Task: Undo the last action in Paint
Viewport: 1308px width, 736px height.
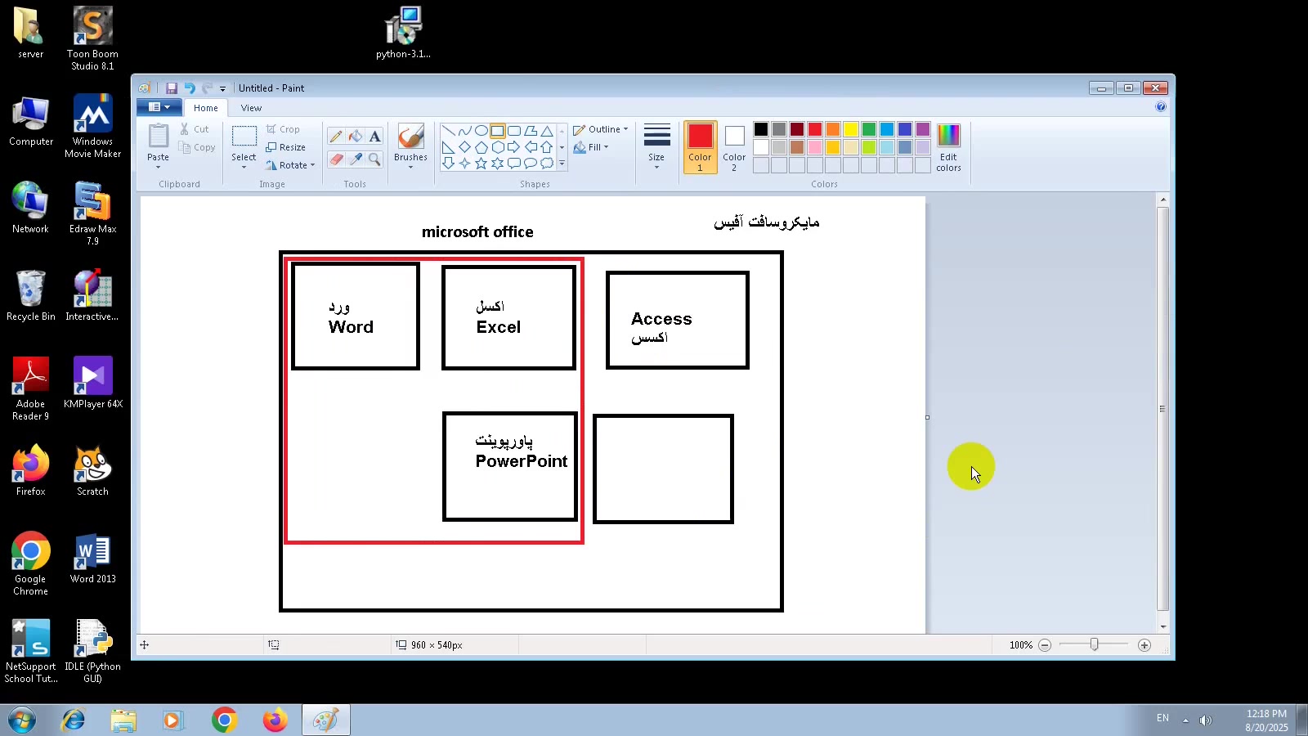Action: pos(190,88)
